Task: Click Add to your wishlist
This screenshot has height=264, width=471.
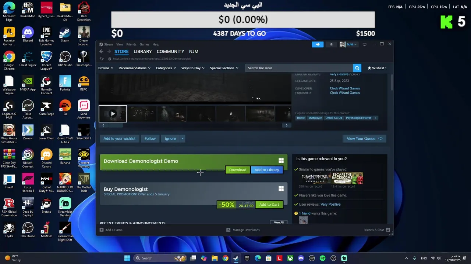Action: 119,139
